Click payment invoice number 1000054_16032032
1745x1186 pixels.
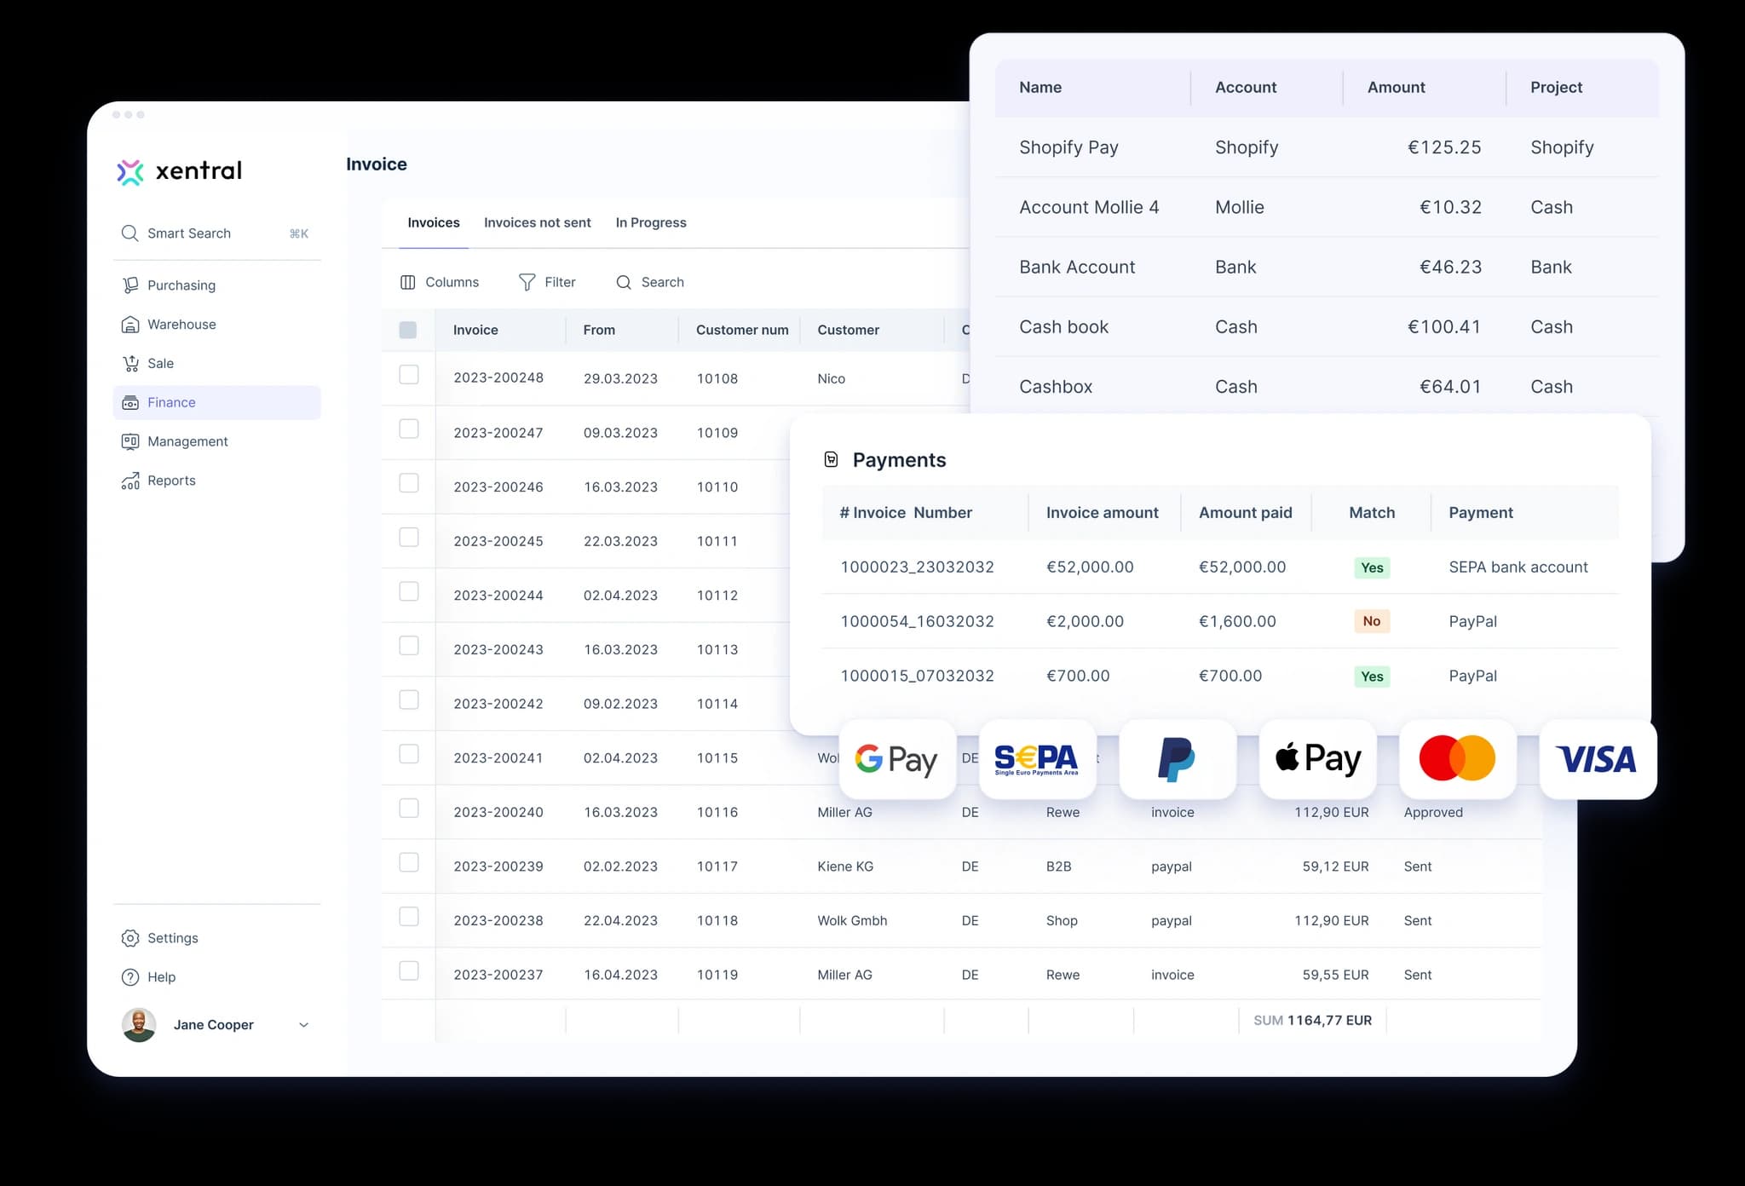[x=917, y=621]
